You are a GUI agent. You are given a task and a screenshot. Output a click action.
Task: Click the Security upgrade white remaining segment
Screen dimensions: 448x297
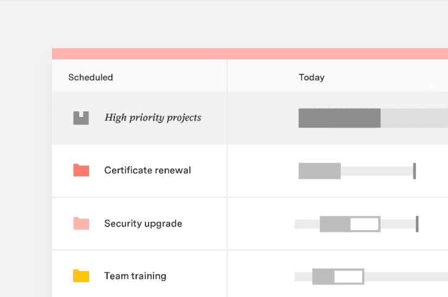click(364, 224)
